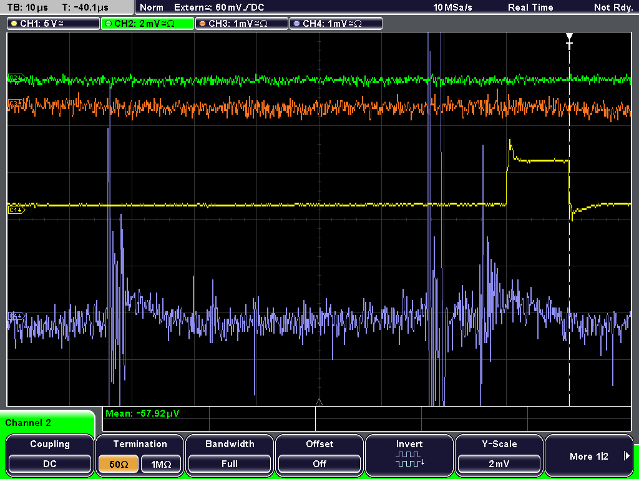
Task: Click the yellow CH1 color dot
Action: pyautogui.click(x=14, y=24)
